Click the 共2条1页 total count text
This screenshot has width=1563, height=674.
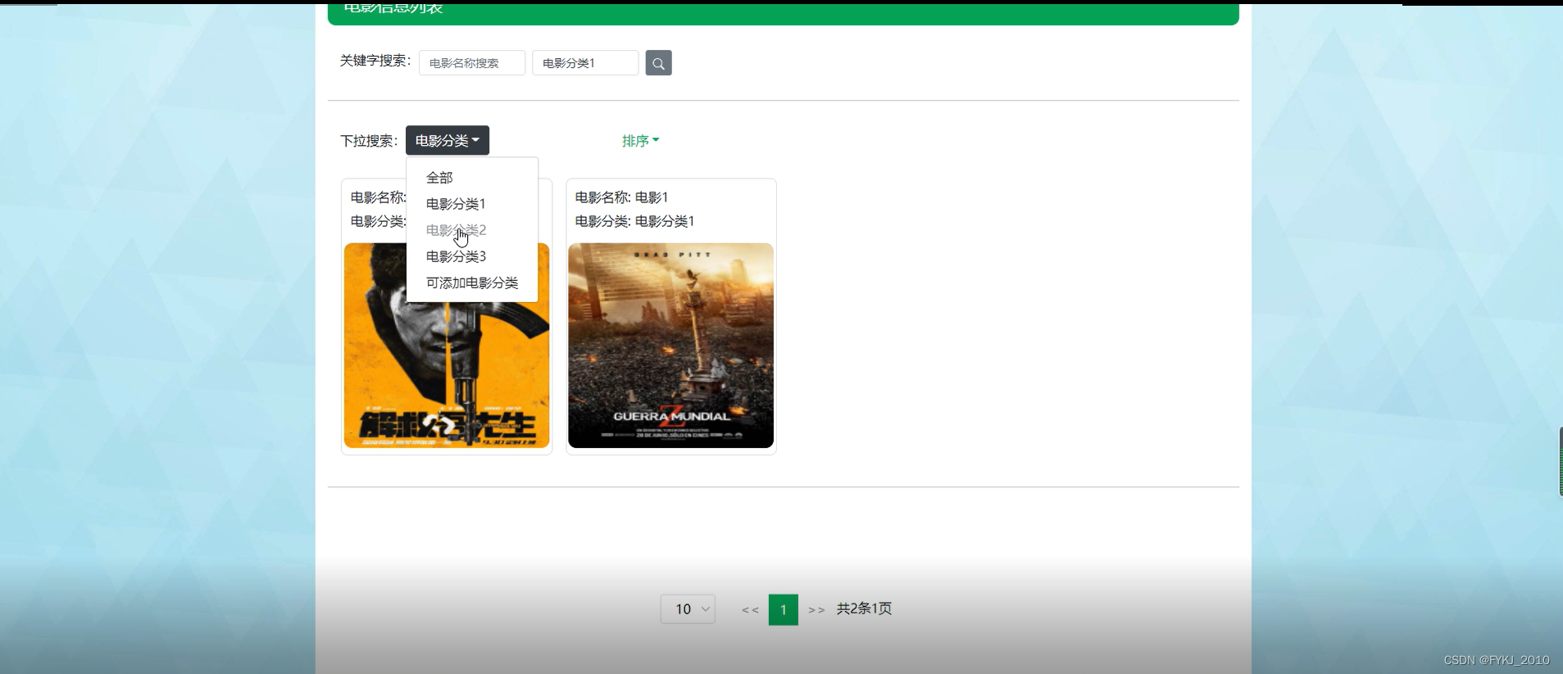tap(864, 608)
